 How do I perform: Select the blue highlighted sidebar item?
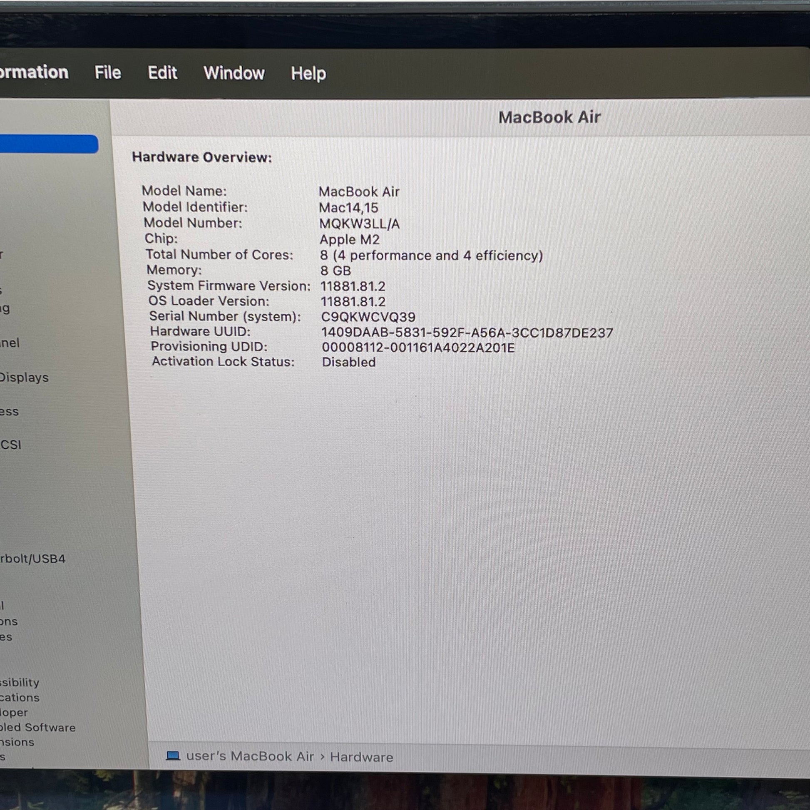tap(48, 144)
